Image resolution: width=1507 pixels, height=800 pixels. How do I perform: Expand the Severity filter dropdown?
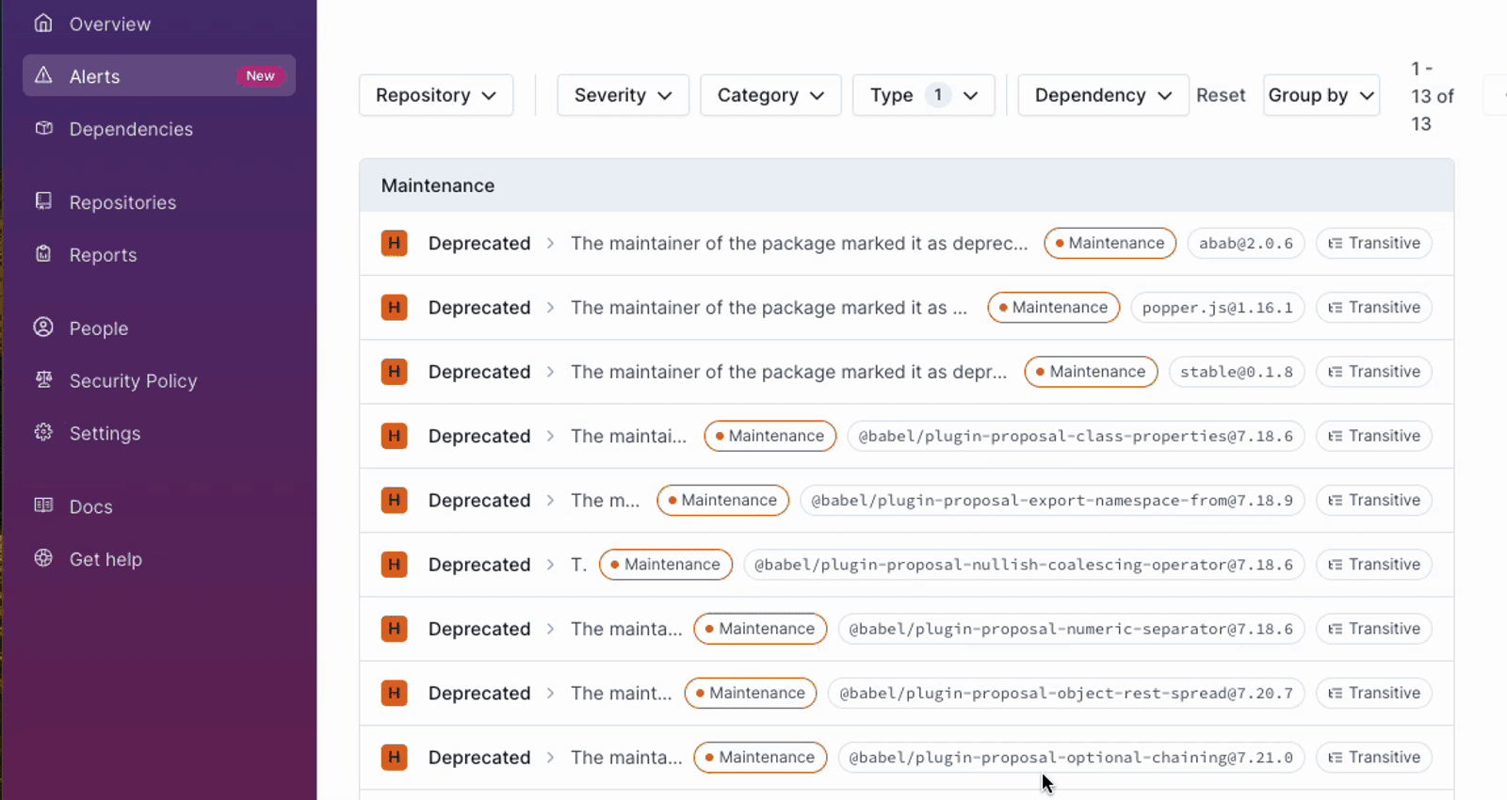(623, 95)
